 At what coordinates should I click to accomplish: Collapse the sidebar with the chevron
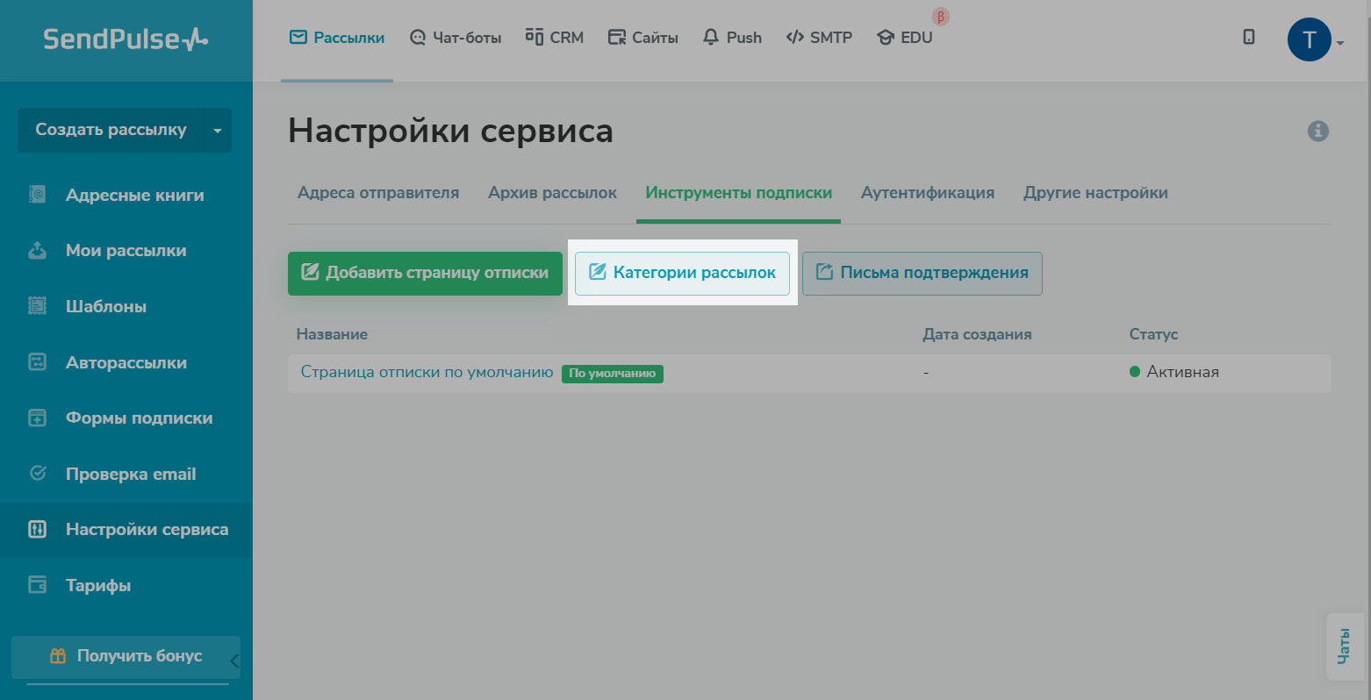[x=234, y=661]
